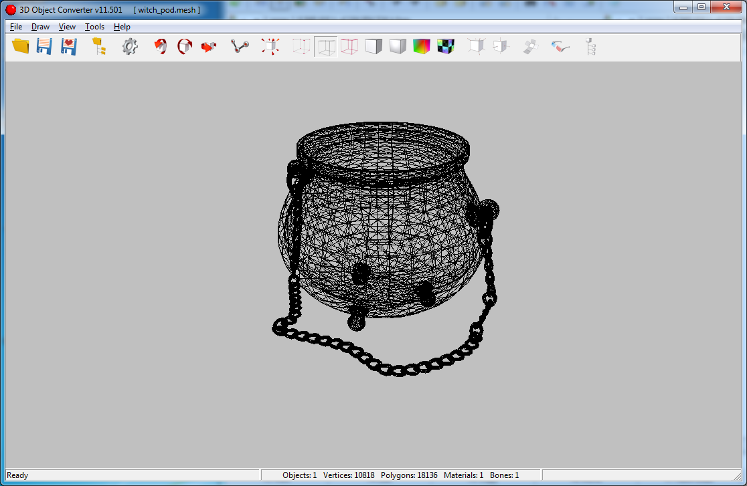The height and width of the screenshot is (486, 747).
Task: Open the yellow hierarchy tree icon
Action: [99, 47]
